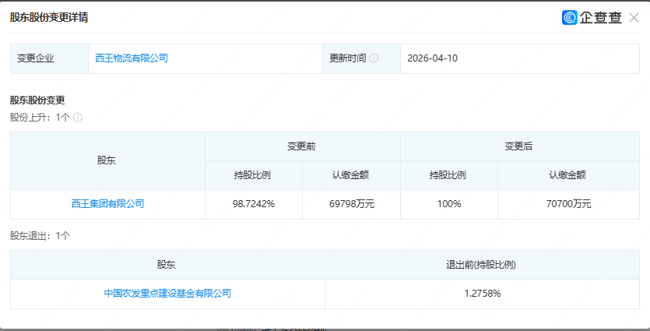Open the 西王物流有限公司 company link
The height and width of the screenshot is (331, 650).
[132, 58]
